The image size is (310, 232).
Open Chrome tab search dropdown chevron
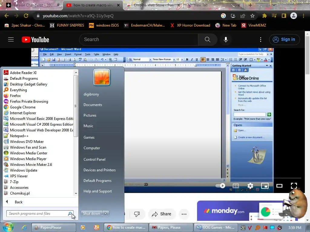(x=274, y=5)
